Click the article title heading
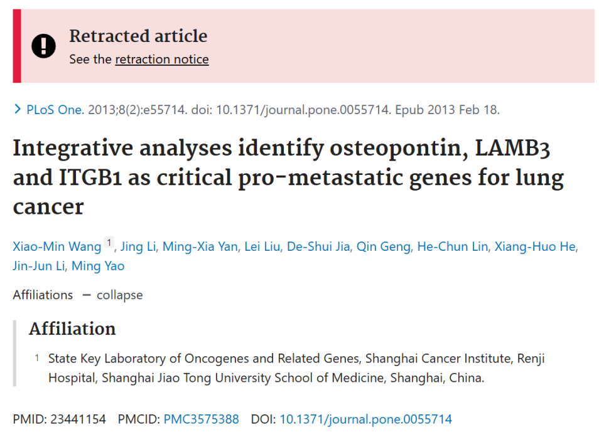The width and height of the screenshot is (599, 437). (x=288, y=177)
